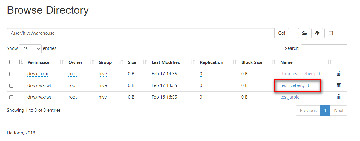
Task: Delete test_table using its trash icon
Action: click(x=338, y=97)
